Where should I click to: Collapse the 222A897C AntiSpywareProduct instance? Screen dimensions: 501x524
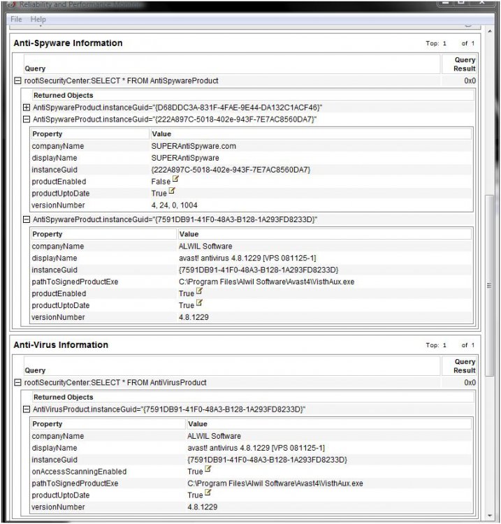27,119
